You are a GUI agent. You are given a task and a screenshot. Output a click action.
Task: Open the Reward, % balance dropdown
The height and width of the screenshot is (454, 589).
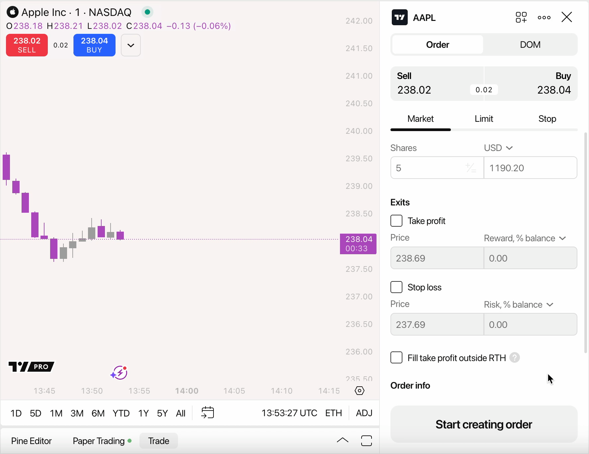pyautogui.click(x=525, y=238)
